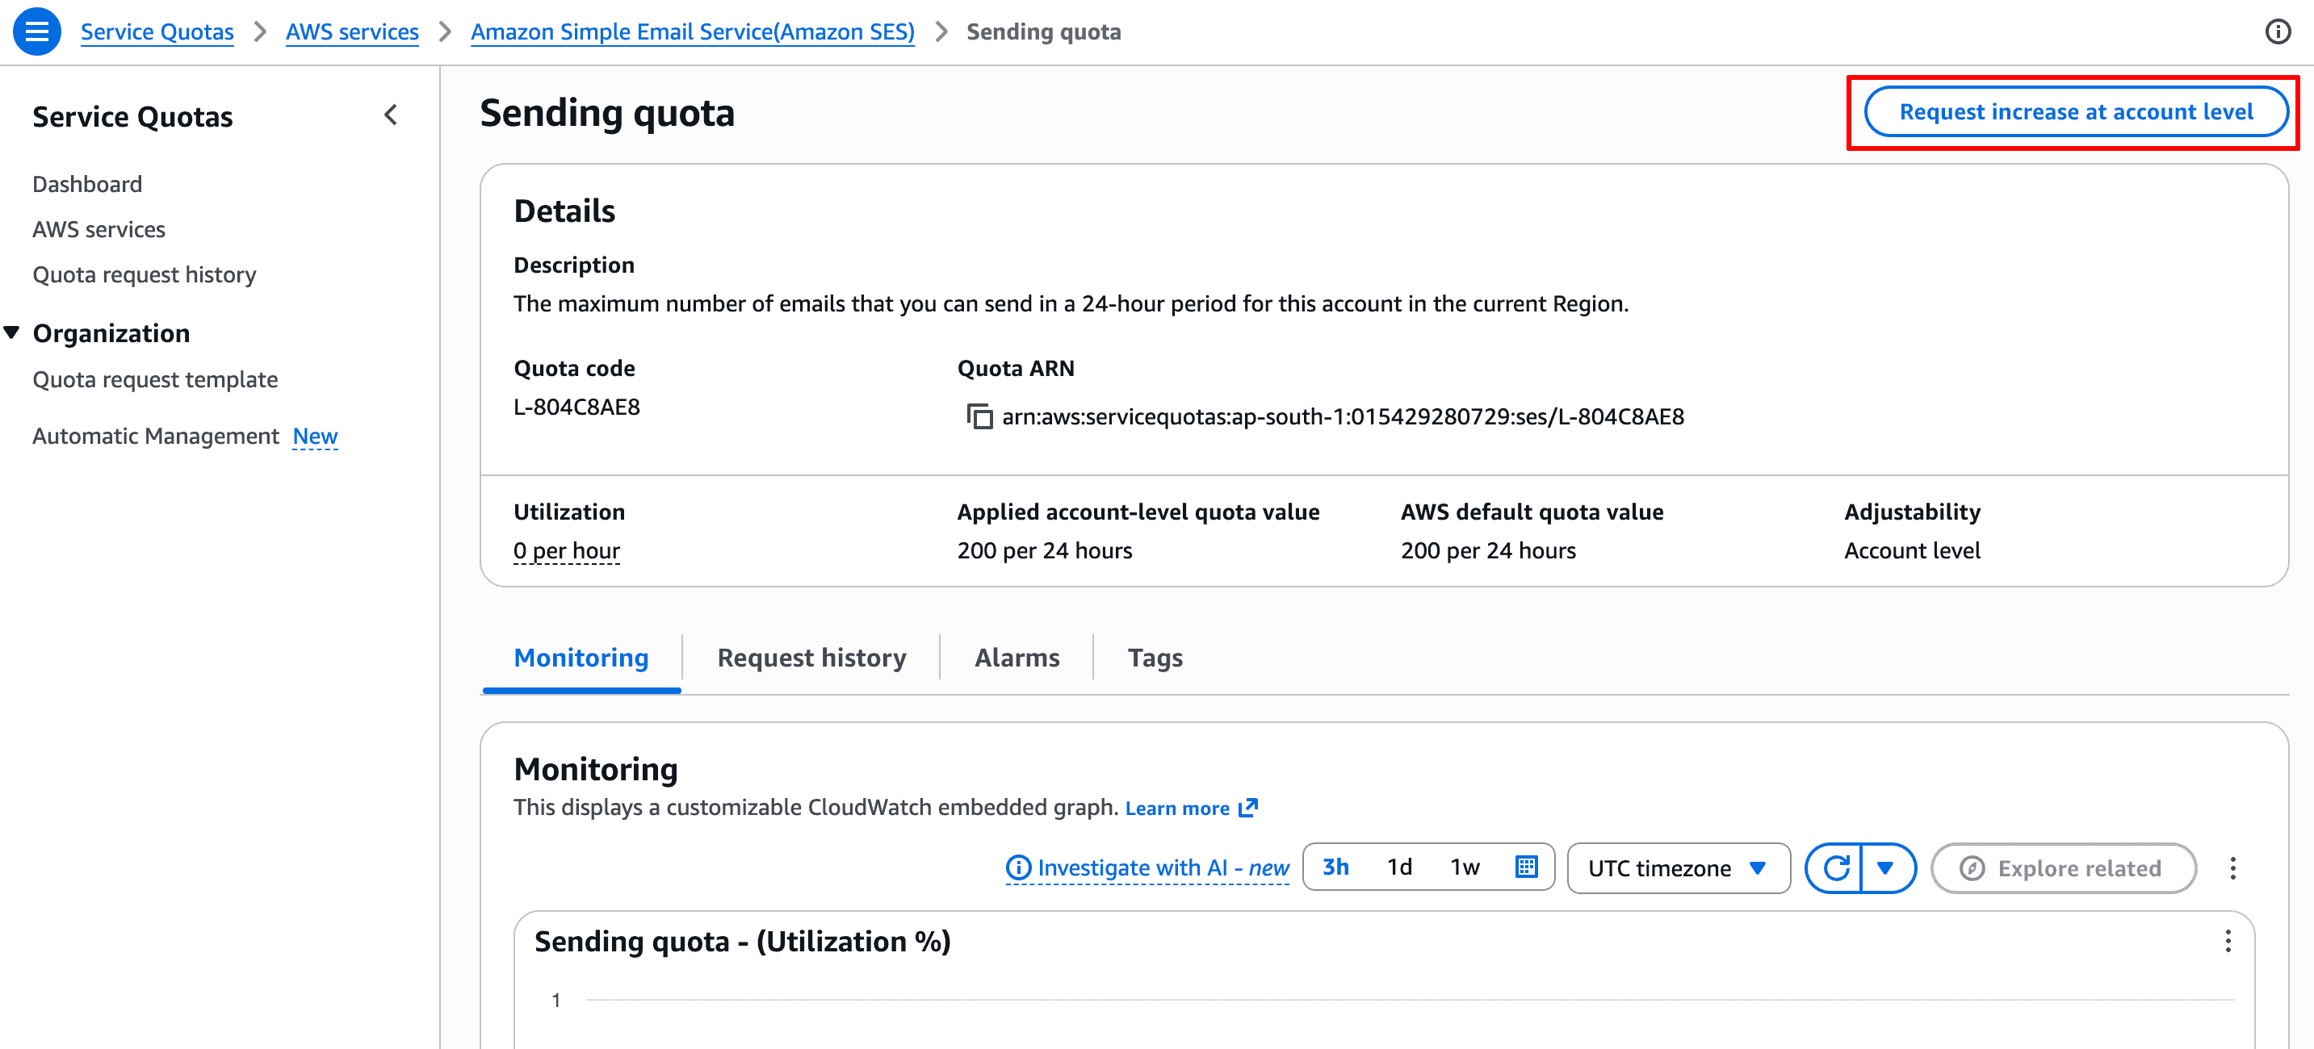The height and width of the screenshot is (1049, 2314).
Task: Refresh the monitoring graph
Action: (1835, 867)
